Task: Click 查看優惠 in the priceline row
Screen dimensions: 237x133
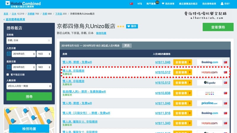Action: pos(182,103)
